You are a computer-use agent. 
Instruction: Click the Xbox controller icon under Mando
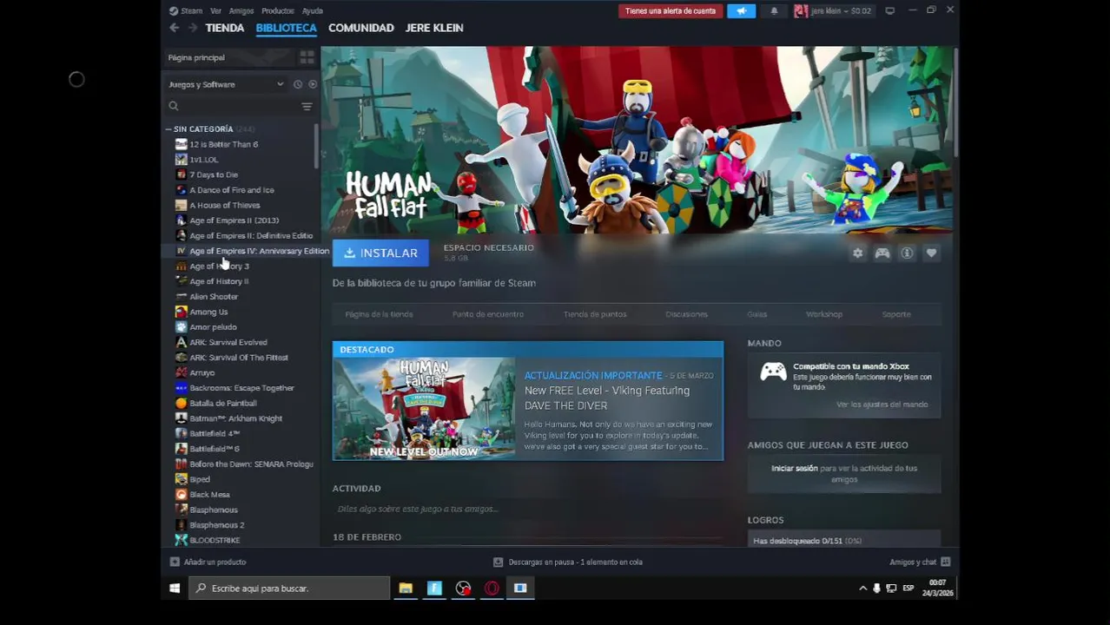click(773, 372)
